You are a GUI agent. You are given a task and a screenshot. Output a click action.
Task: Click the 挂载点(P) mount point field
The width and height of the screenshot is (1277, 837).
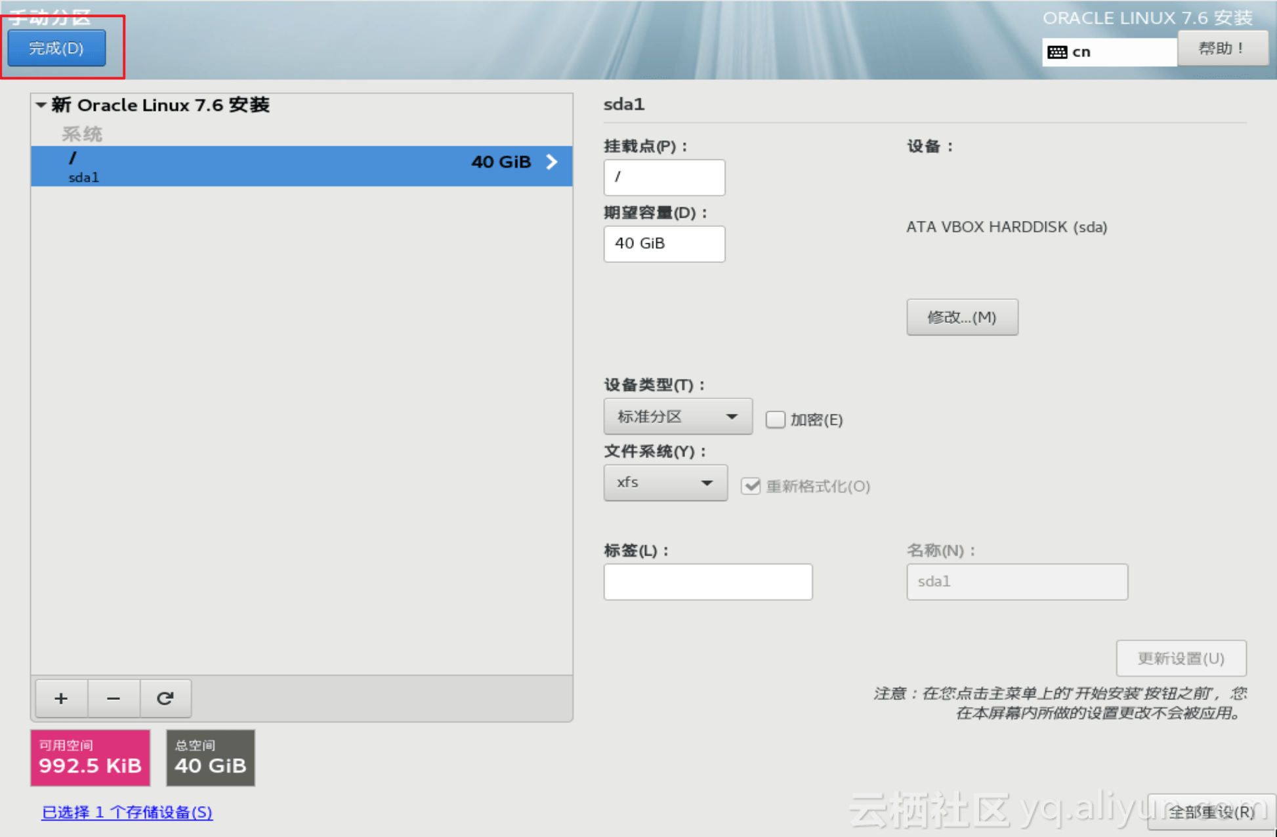(663, 177)
